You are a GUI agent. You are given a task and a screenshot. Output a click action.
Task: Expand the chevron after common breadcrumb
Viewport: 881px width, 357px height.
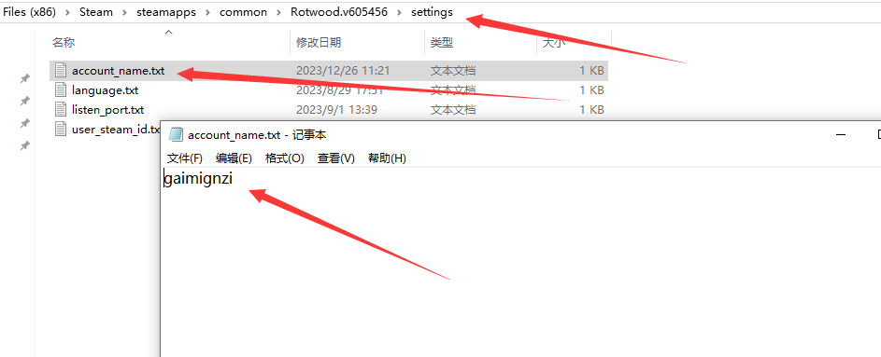pos(278,12)
